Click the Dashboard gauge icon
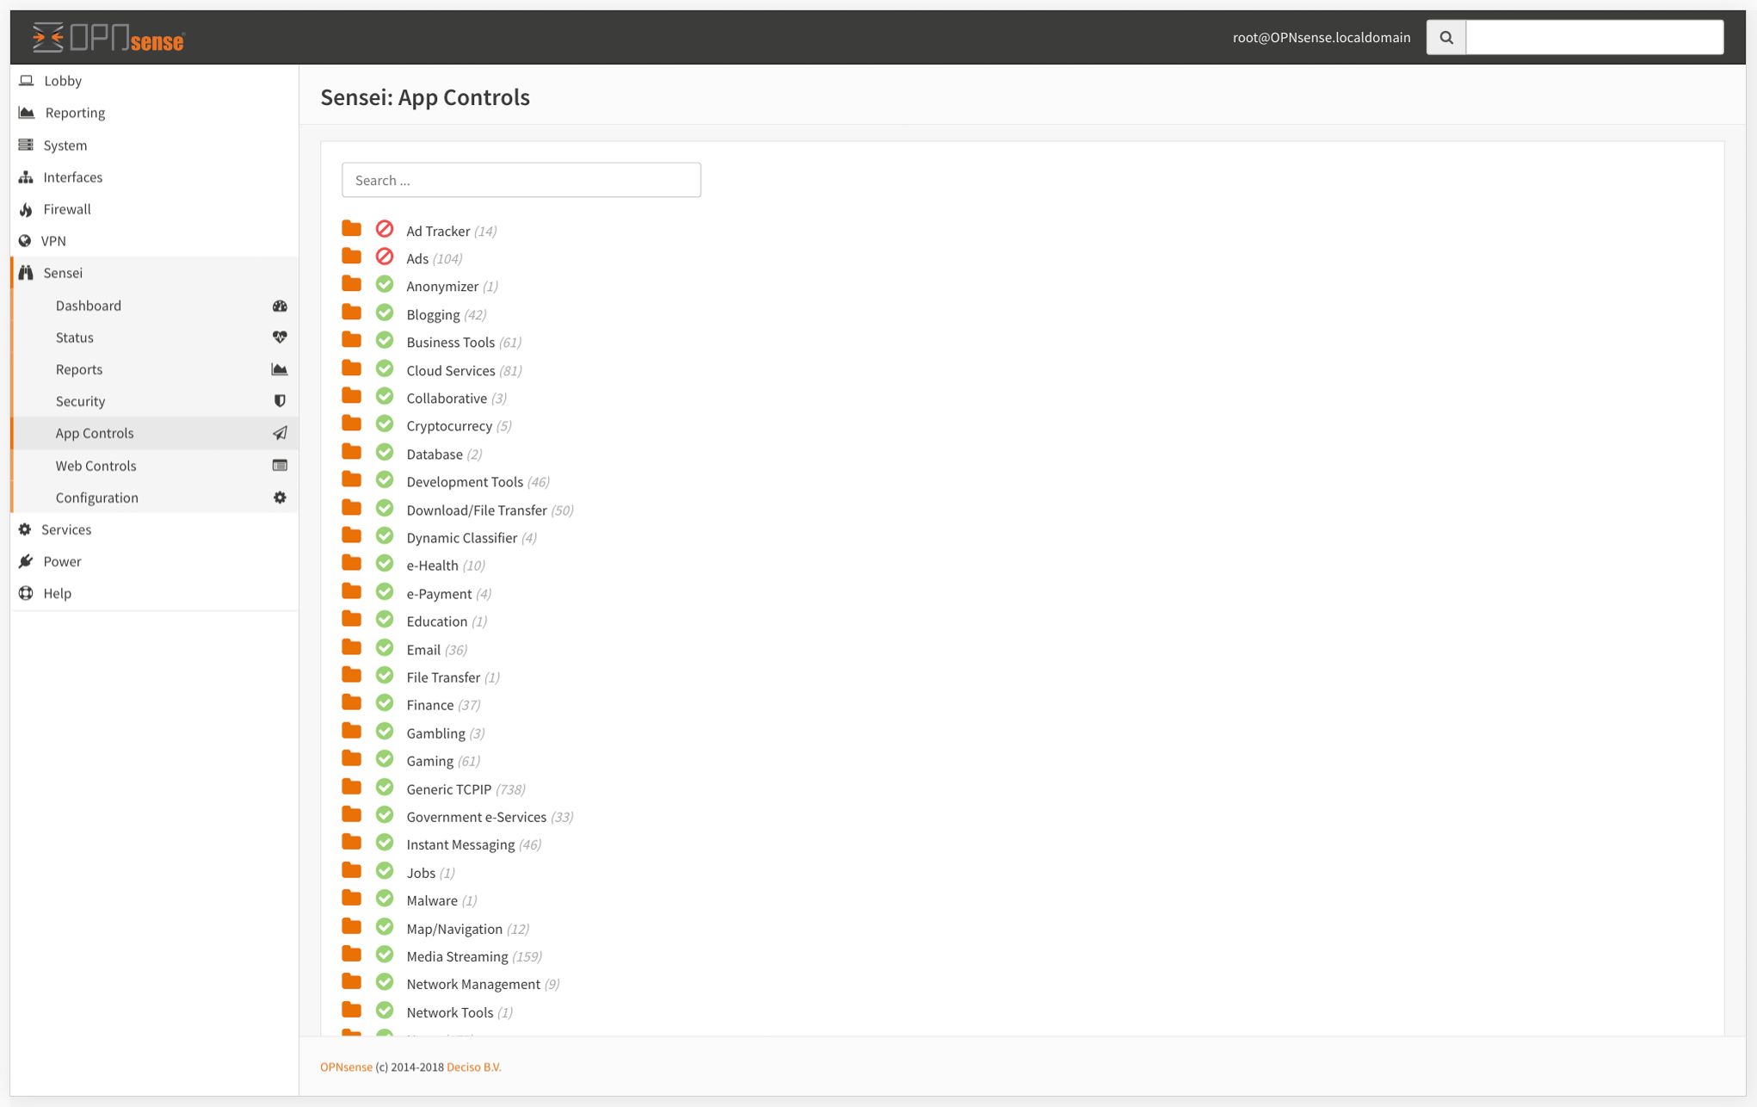This screenshot has height=1107, width=1757. (x=280, y=306)
